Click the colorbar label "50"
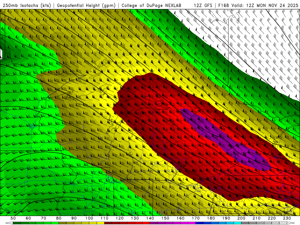This screenshot has width=300, height=225. 13,218
